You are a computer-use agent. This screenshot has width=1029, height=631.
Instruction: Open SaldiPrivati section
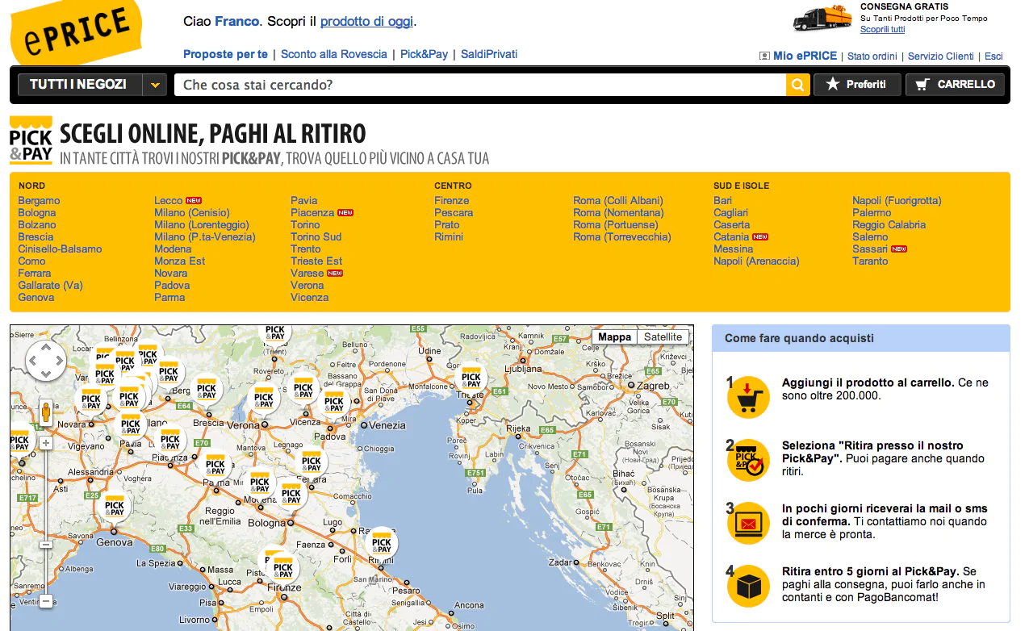489,55
